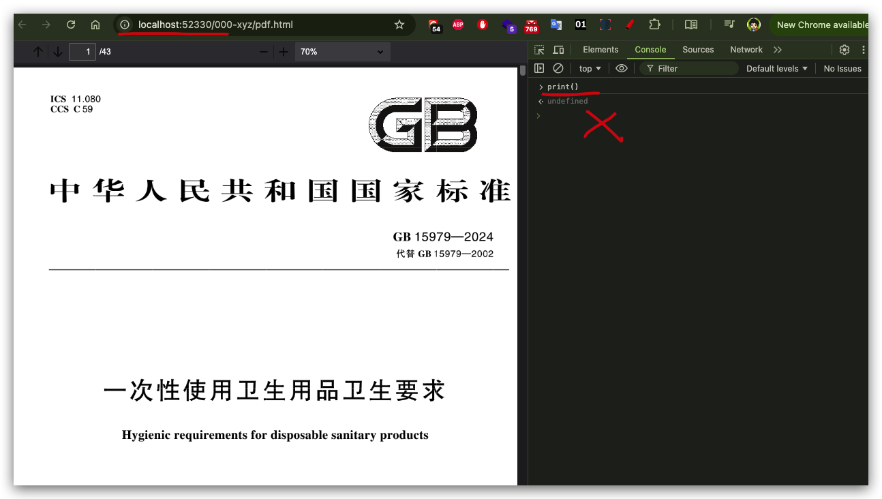Open the Chrome profile avatar
Screen dimensions: 882x499
754,25
